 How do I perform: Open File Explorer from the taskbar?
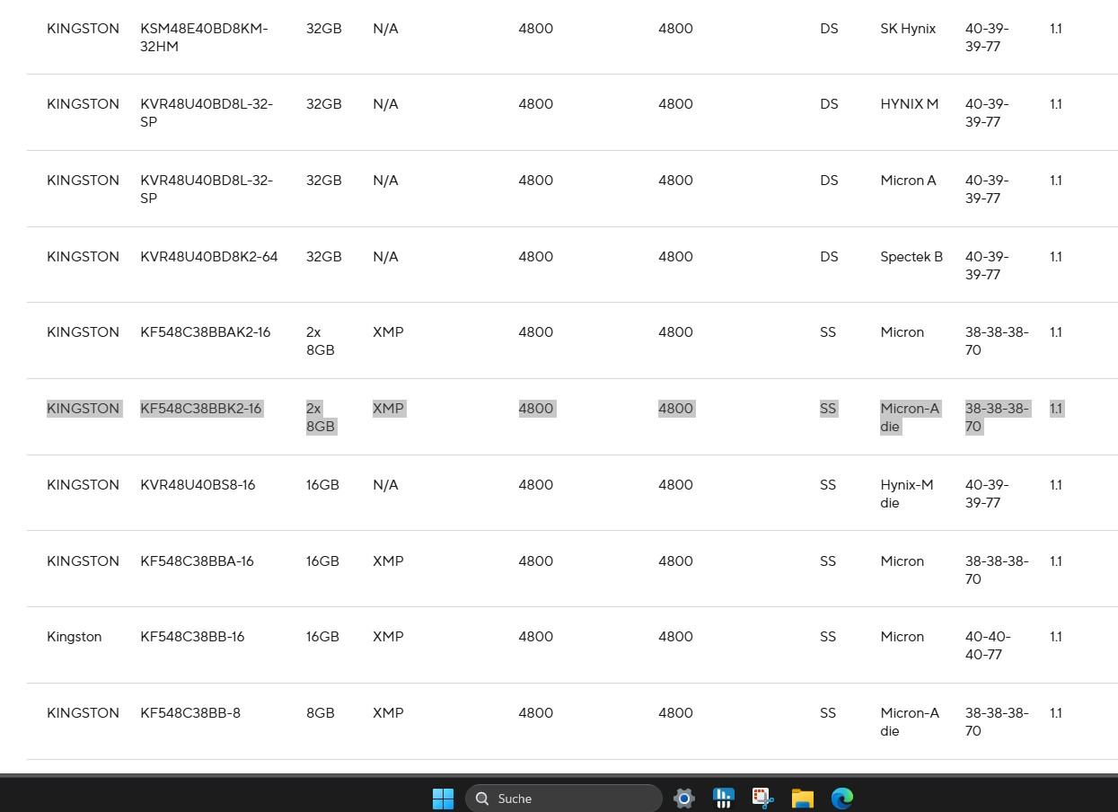pos(803,798)
